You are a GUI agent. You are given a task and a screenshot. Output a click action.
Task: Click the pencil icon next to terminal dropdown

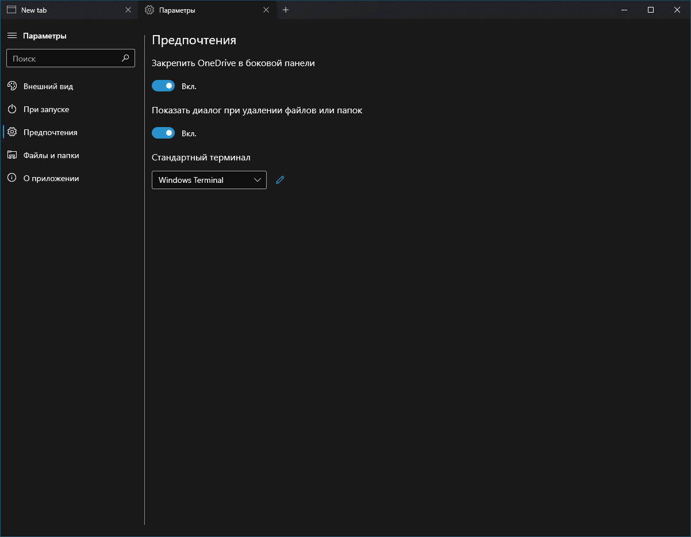[280, 180]
